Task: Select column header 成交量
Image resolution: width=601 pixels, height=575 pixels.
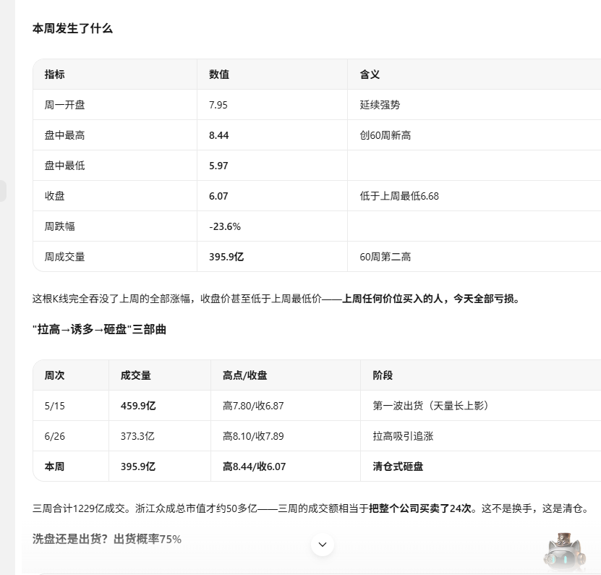Action: pos(136,375)
